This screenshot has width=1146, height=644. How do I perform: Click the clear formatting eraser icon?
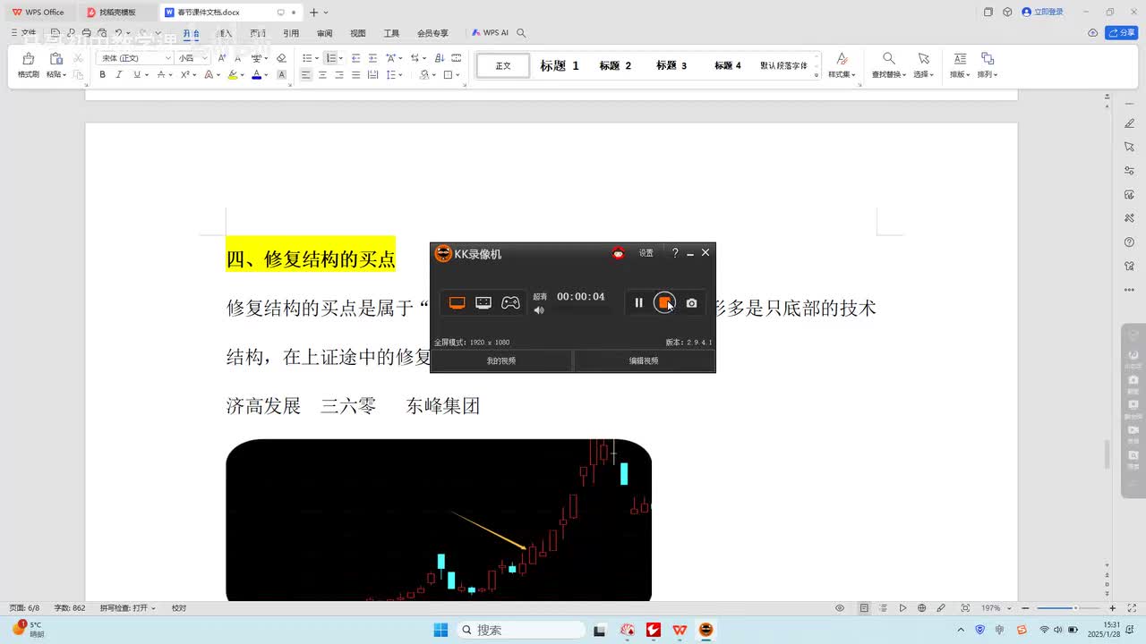pos(281,58)
